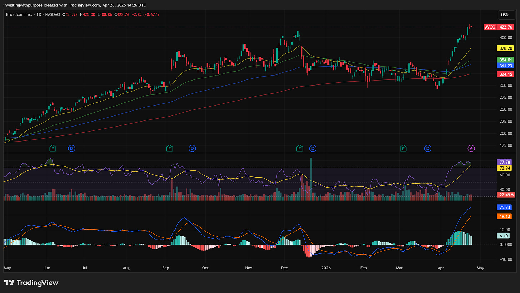
Task: Click the Jul label on the time axis
Action: 85,267
